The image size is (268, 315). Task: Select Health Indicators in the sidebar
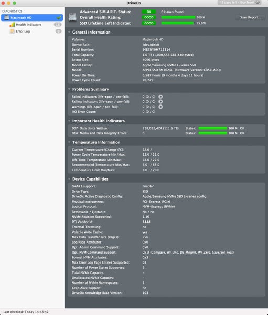(x=29, y=25)
